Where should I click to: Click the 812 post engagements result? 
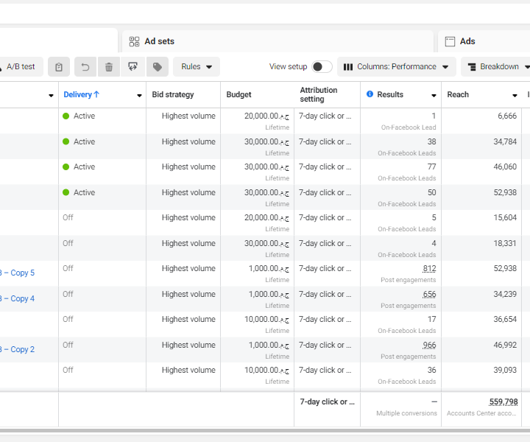(x=429, y=269)
